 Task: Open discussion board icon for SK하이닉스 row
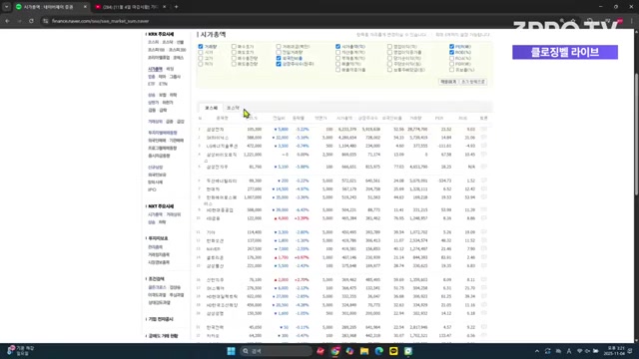pos(483,138)
